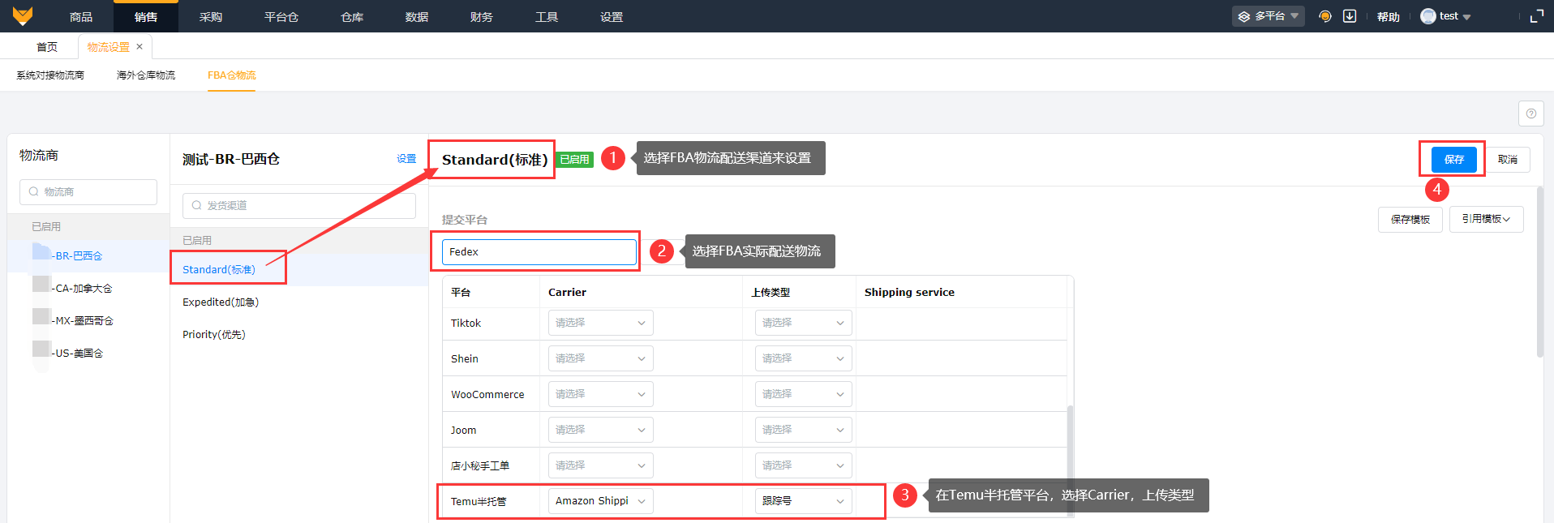Open Joom Carrier dropdown
Image resolution: width=1554 pixels, height=523 pixels.
point(601,430)
